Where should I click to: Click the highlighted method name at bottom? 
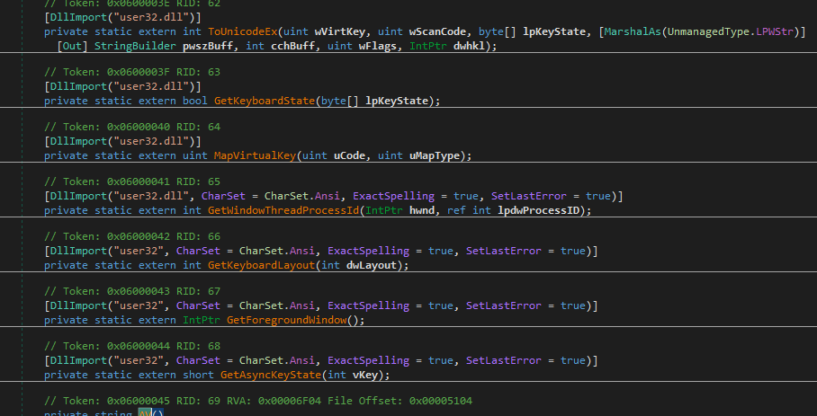click(x=146, y=412)
